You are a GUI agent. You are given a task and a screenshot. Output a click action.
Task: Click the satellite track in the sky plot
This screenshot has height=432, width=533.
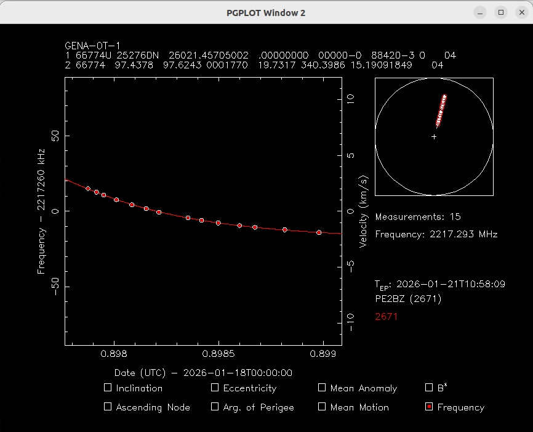441,110
